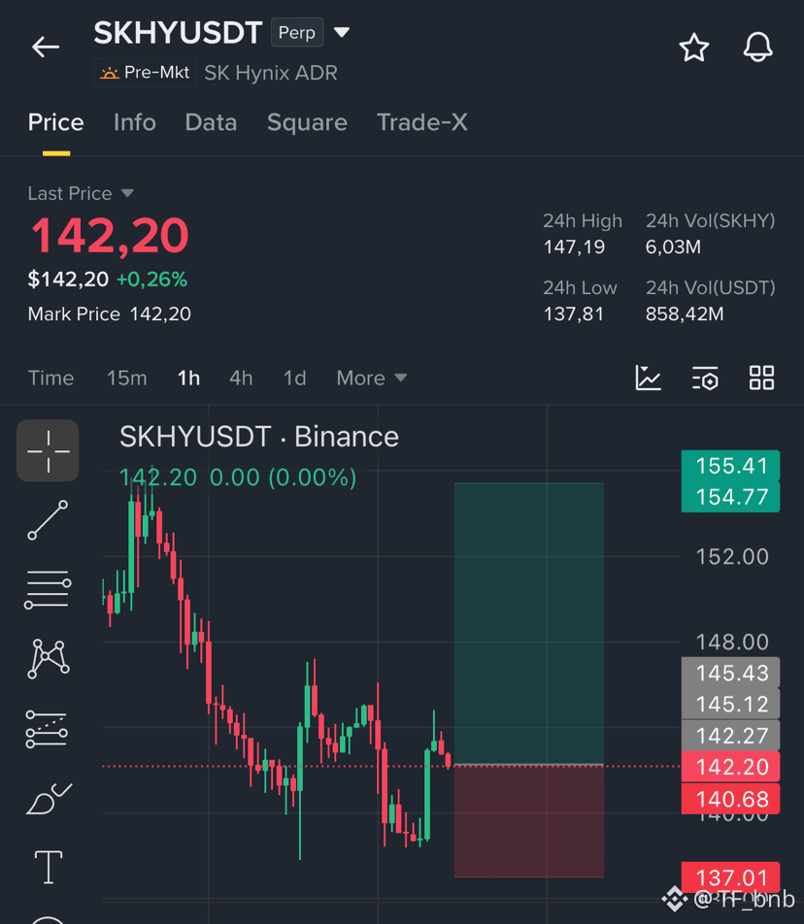This screenshot has width=804, height=924.
Task: Click the 24h Vol(USDT) value 858,42M
Action: (x=685, y=314)
